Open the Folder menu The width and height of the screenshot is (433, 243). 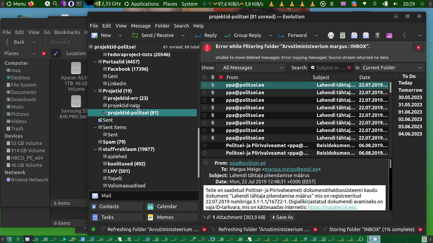coord(162,26)
